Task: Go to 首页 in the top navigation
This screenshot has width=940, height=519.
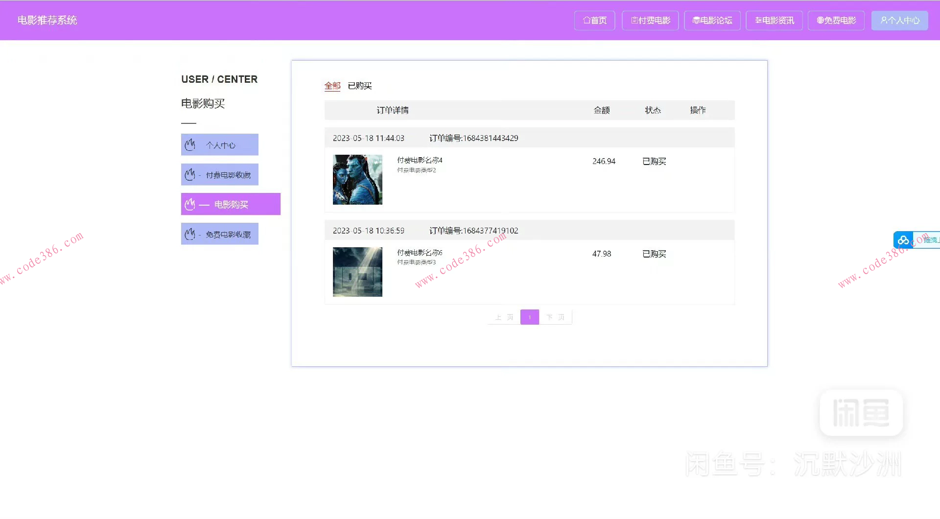Action: pos(595,21)
